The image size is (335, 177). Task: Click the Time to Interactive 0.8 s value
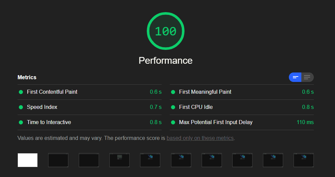[156, 122]
